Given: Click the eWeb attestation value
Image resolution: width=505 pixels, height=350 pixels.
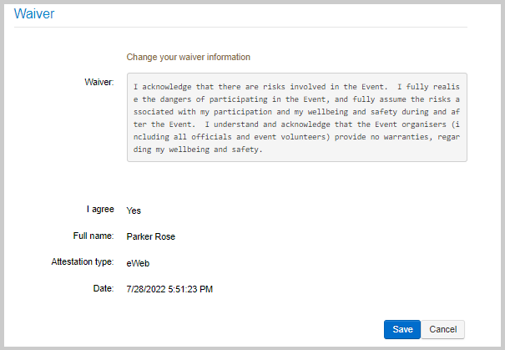Looking at the screenshot, I should pyautogui.click(x=138, y=263).
